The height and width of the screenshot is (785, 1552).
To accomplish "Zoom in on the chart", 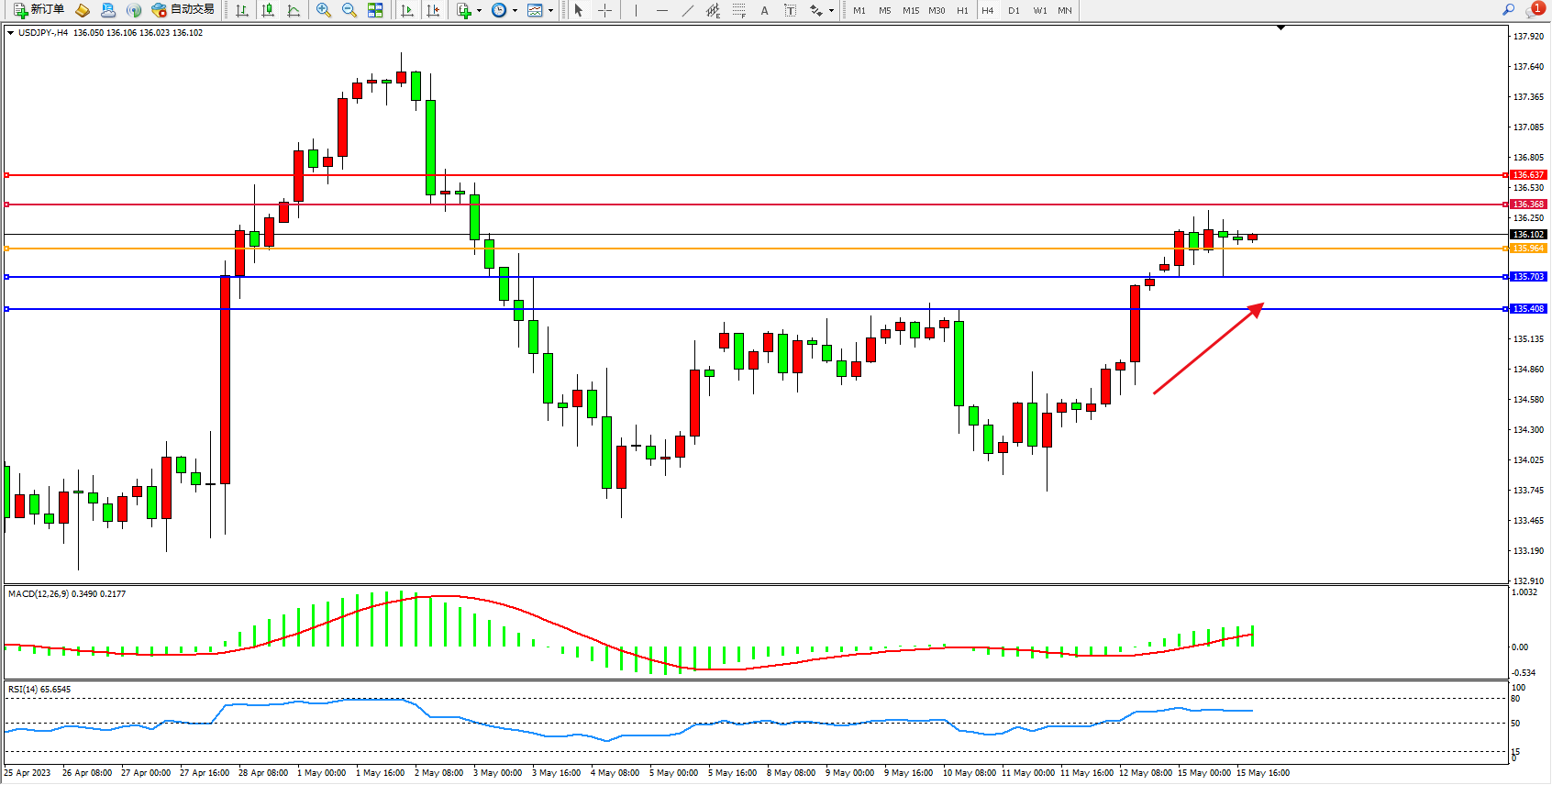I will click(324, 10).
